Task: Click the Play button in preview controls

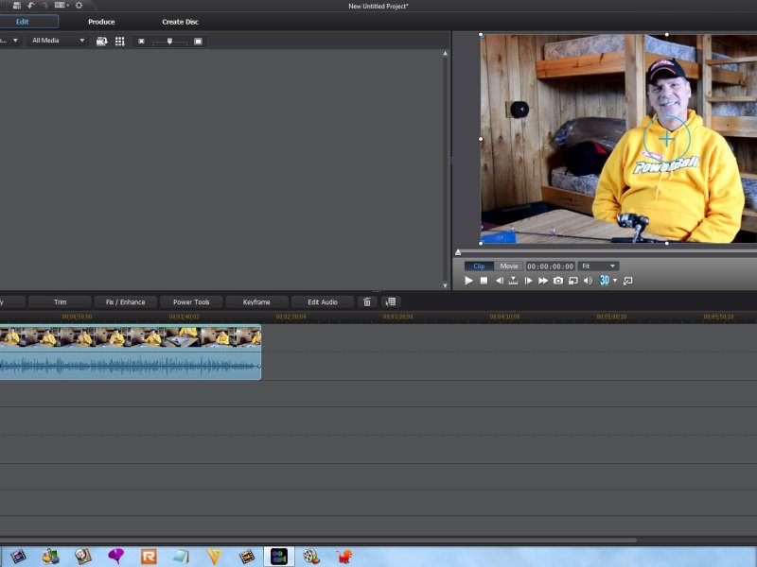Action: [468, 281]
